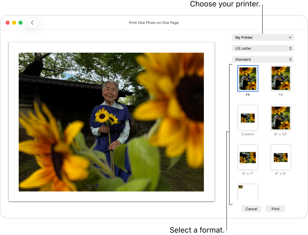
Task: Select the partially visible wallet-size option
Action: [x=248, y=192]
